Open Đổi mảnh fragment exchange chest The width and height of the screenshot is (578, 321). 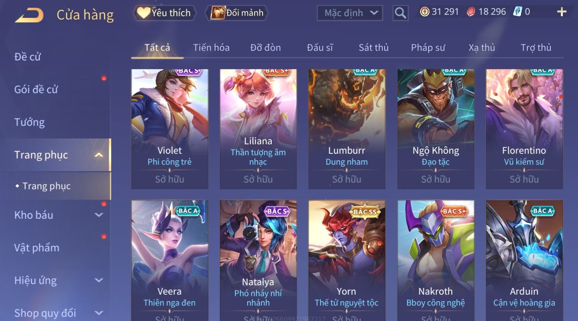[237, 13]
